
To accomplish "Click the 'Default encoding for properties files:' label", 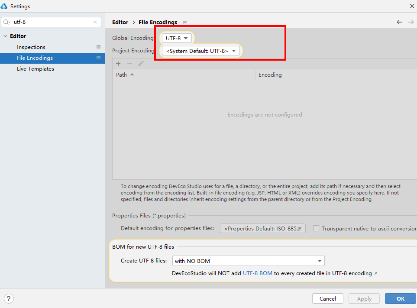I will click(x=167, y=228).
